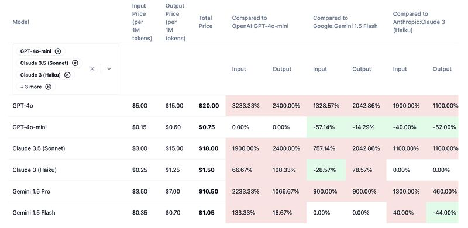This screenshot has width=468, height=228.
Task: Select the Compared to OpenAI:GPT-4o-mini header
Action: click(x=260, y=22)
